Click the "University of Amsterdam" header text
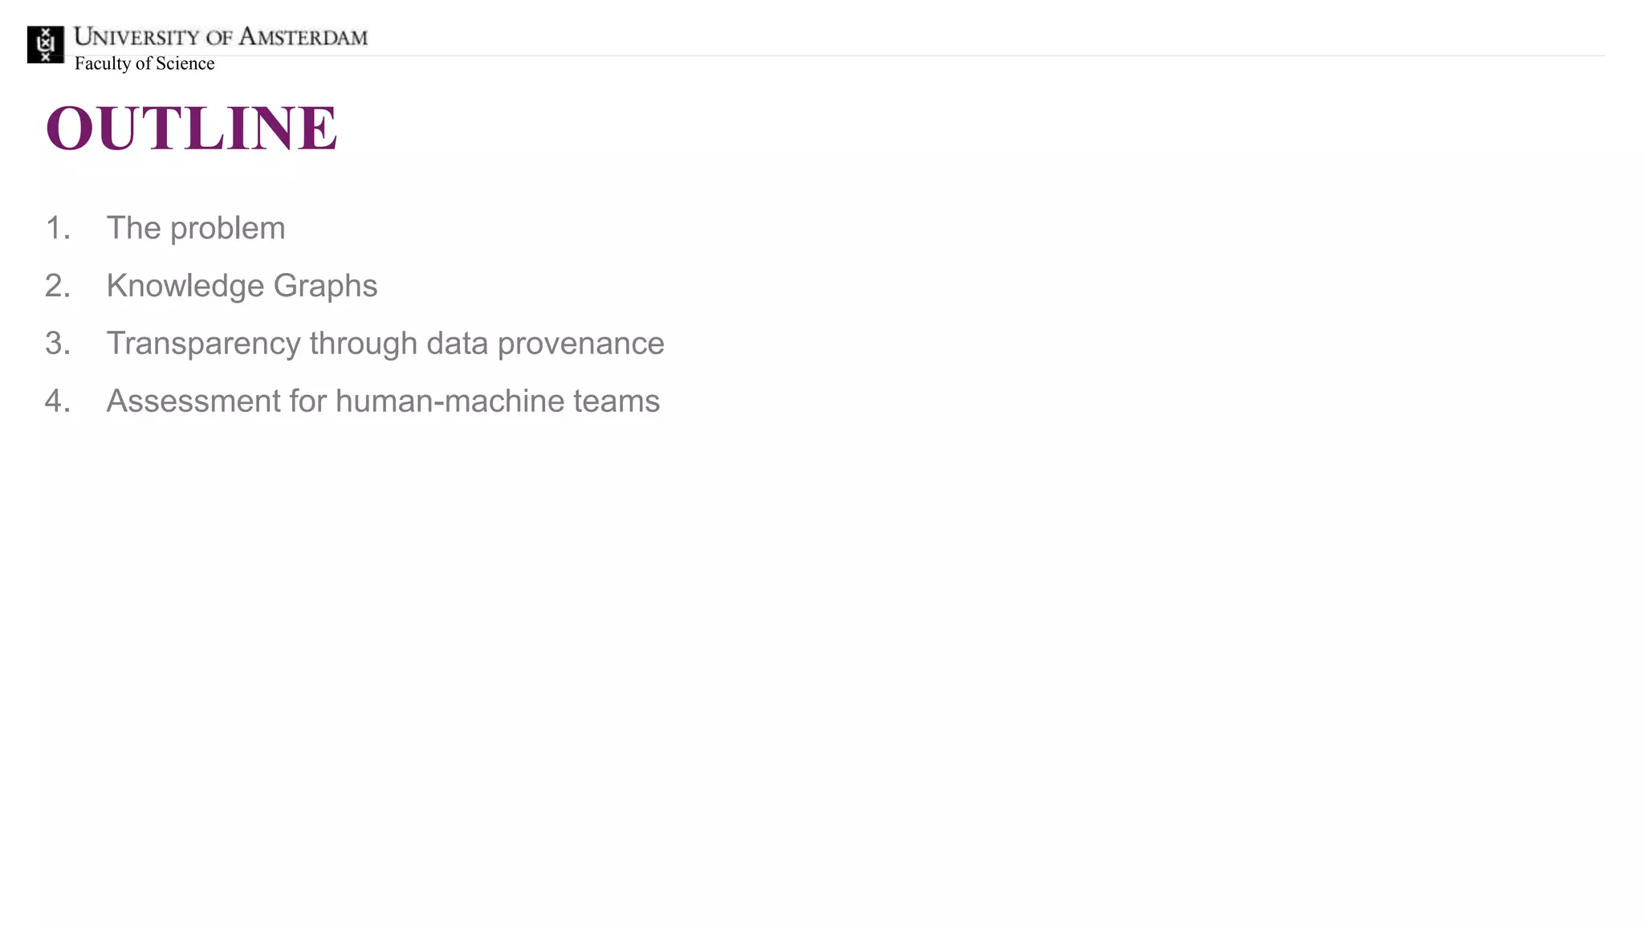The width and height of the screenshot is (1644, 925). 221,37
